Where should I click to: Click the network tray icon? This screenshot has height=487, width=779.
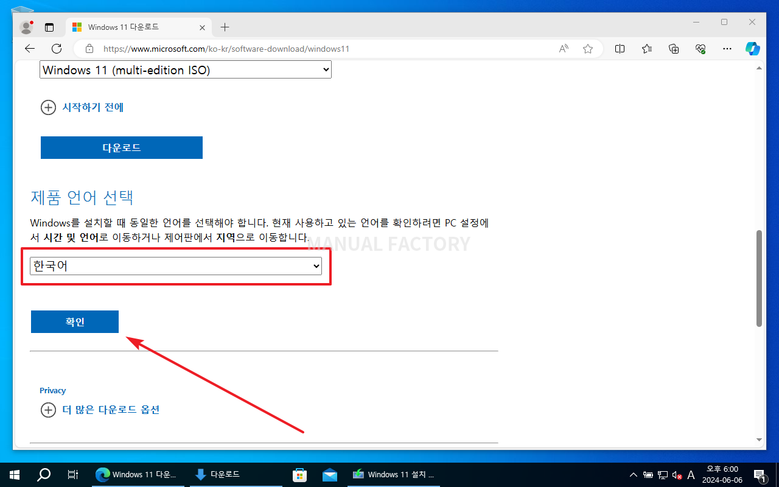pyautogui.click(x=663, y=475)
